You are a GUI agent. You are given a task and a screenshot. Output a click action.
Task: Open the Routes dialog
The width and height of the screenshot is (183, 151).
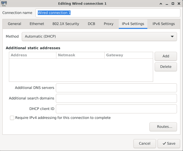point(163,127)
